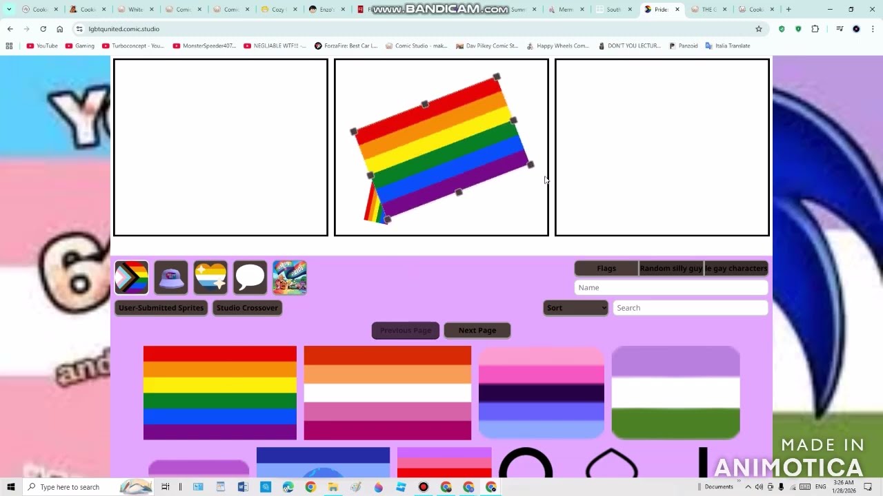Add the lesbian flag sprite
Viewport: 883px width, 496px height.
click(388, 393)
